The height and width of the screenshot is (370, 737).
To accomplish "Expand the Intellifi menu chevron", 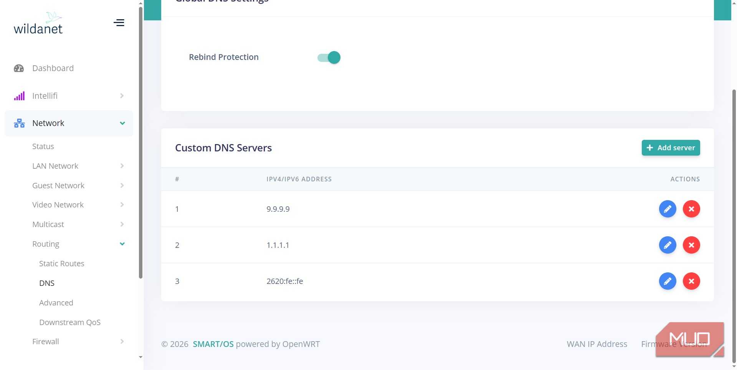I will 122,96.
